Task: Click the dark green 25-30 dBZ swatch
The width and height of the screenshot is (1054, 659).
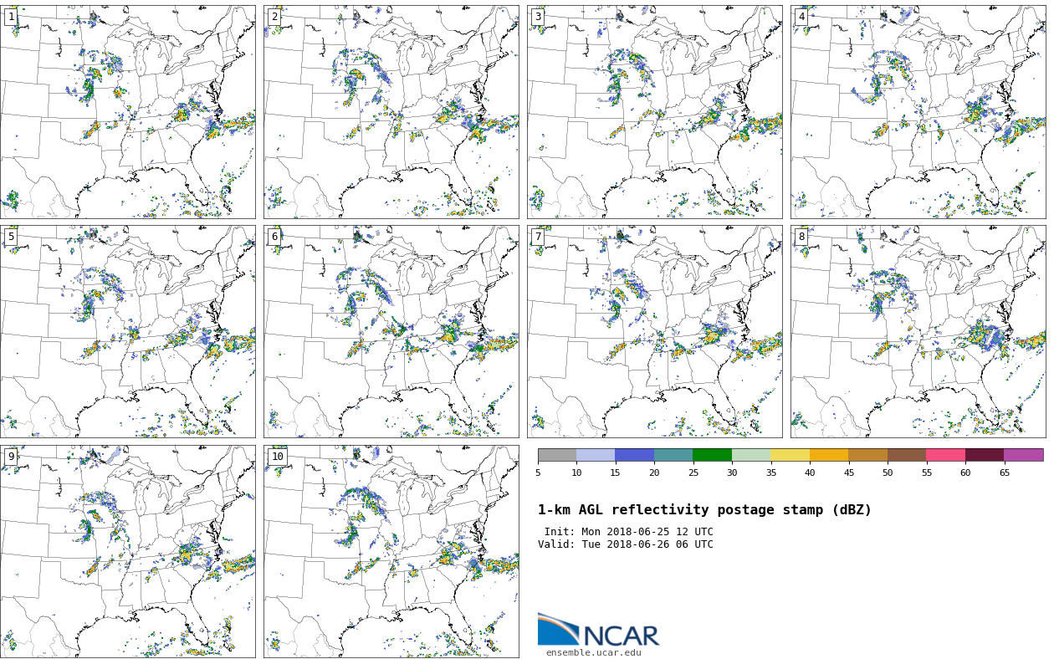Action: pyautogui.click(x=712, y=455)
